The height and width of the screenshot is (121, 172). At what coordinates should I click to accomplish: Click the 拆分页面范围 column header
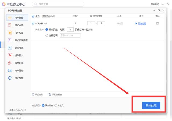click(96, 16)
